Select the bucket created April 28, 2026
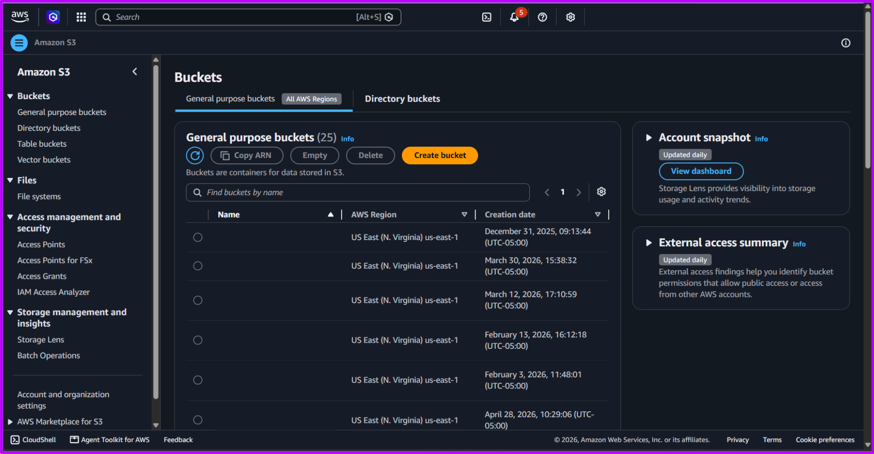 (198, 420)
